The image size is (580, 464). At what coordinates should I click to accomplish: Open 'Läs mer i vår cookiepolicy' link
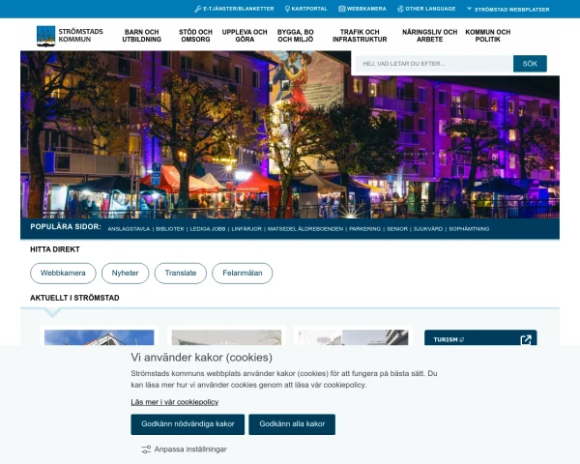click(175, 402)
